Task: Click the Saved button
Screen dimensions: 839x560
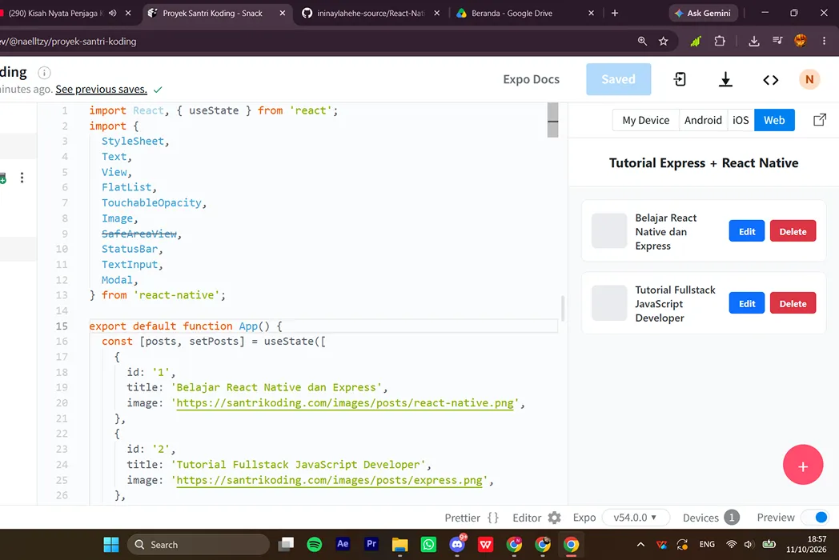Action: (x=619, y=79)
